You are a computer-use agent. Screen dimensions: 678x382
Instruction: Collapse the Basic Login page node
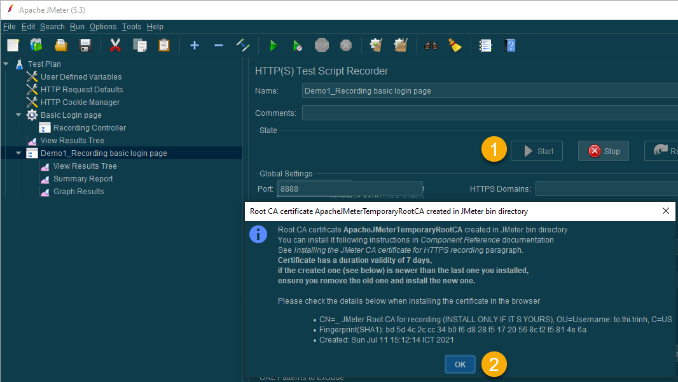click(18, 115)
